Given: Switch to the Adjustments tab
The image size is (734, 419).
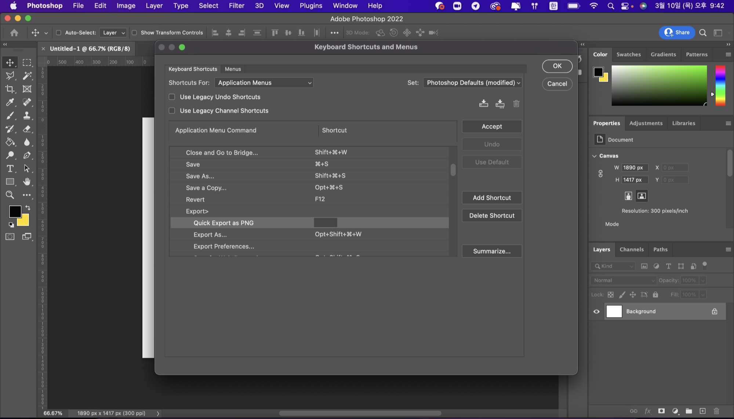Looking at the screenshot, I should tap(646, 123).
